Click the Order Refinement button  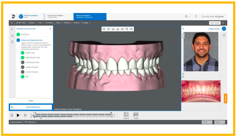point(31,107)
